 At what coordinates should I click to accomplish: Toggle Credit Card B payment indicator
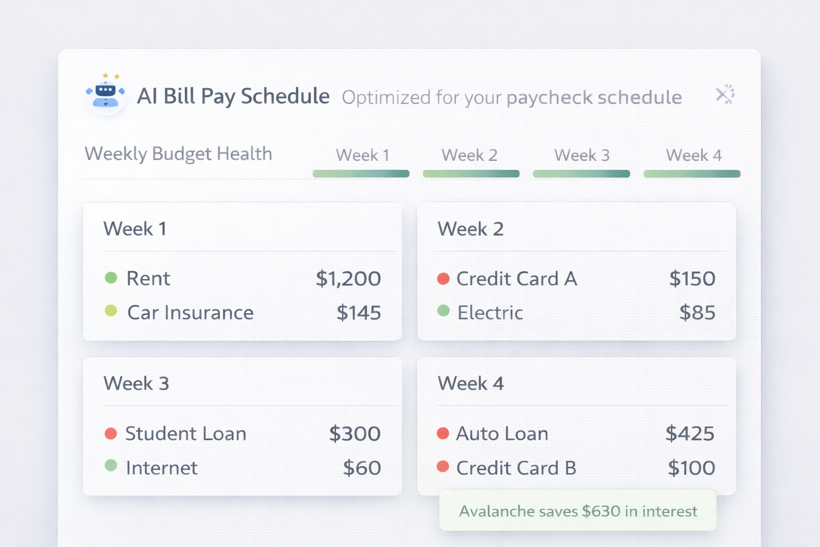tap(443, 467)
